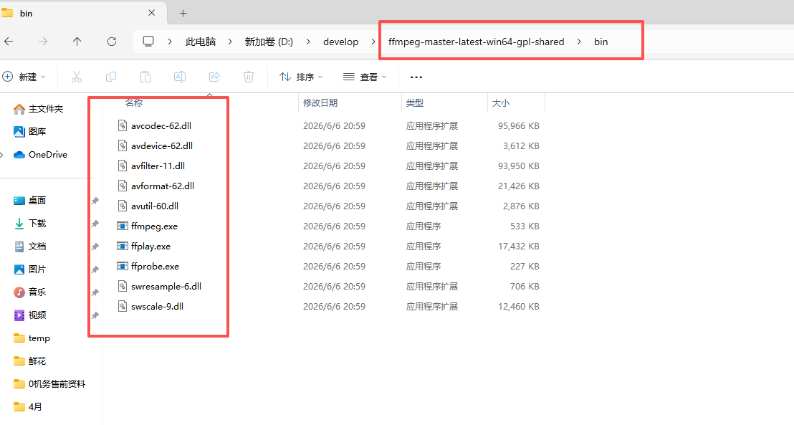The width and height of the screenshot is (794, 425).
Task: Click develop breadcrumb segment
Action: 341,42
